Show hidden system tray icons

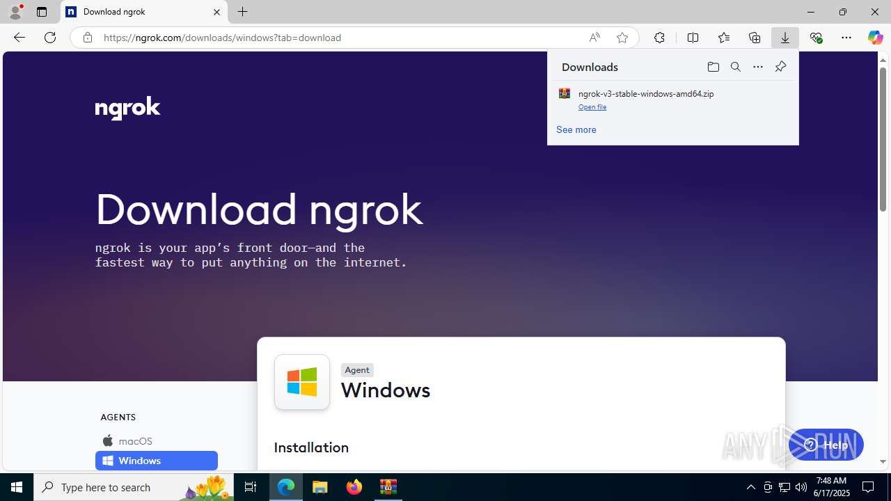pyautogui.click(x=751, y=487)
